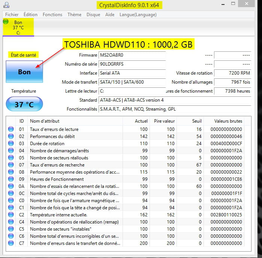Click the 37 °C temperature button
This screenshot has width=262, height=258.
(x=24, y=104)
